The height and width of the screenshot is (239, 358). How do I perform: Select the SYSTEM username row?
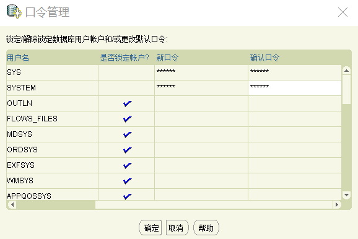click(x=52, y=88)
